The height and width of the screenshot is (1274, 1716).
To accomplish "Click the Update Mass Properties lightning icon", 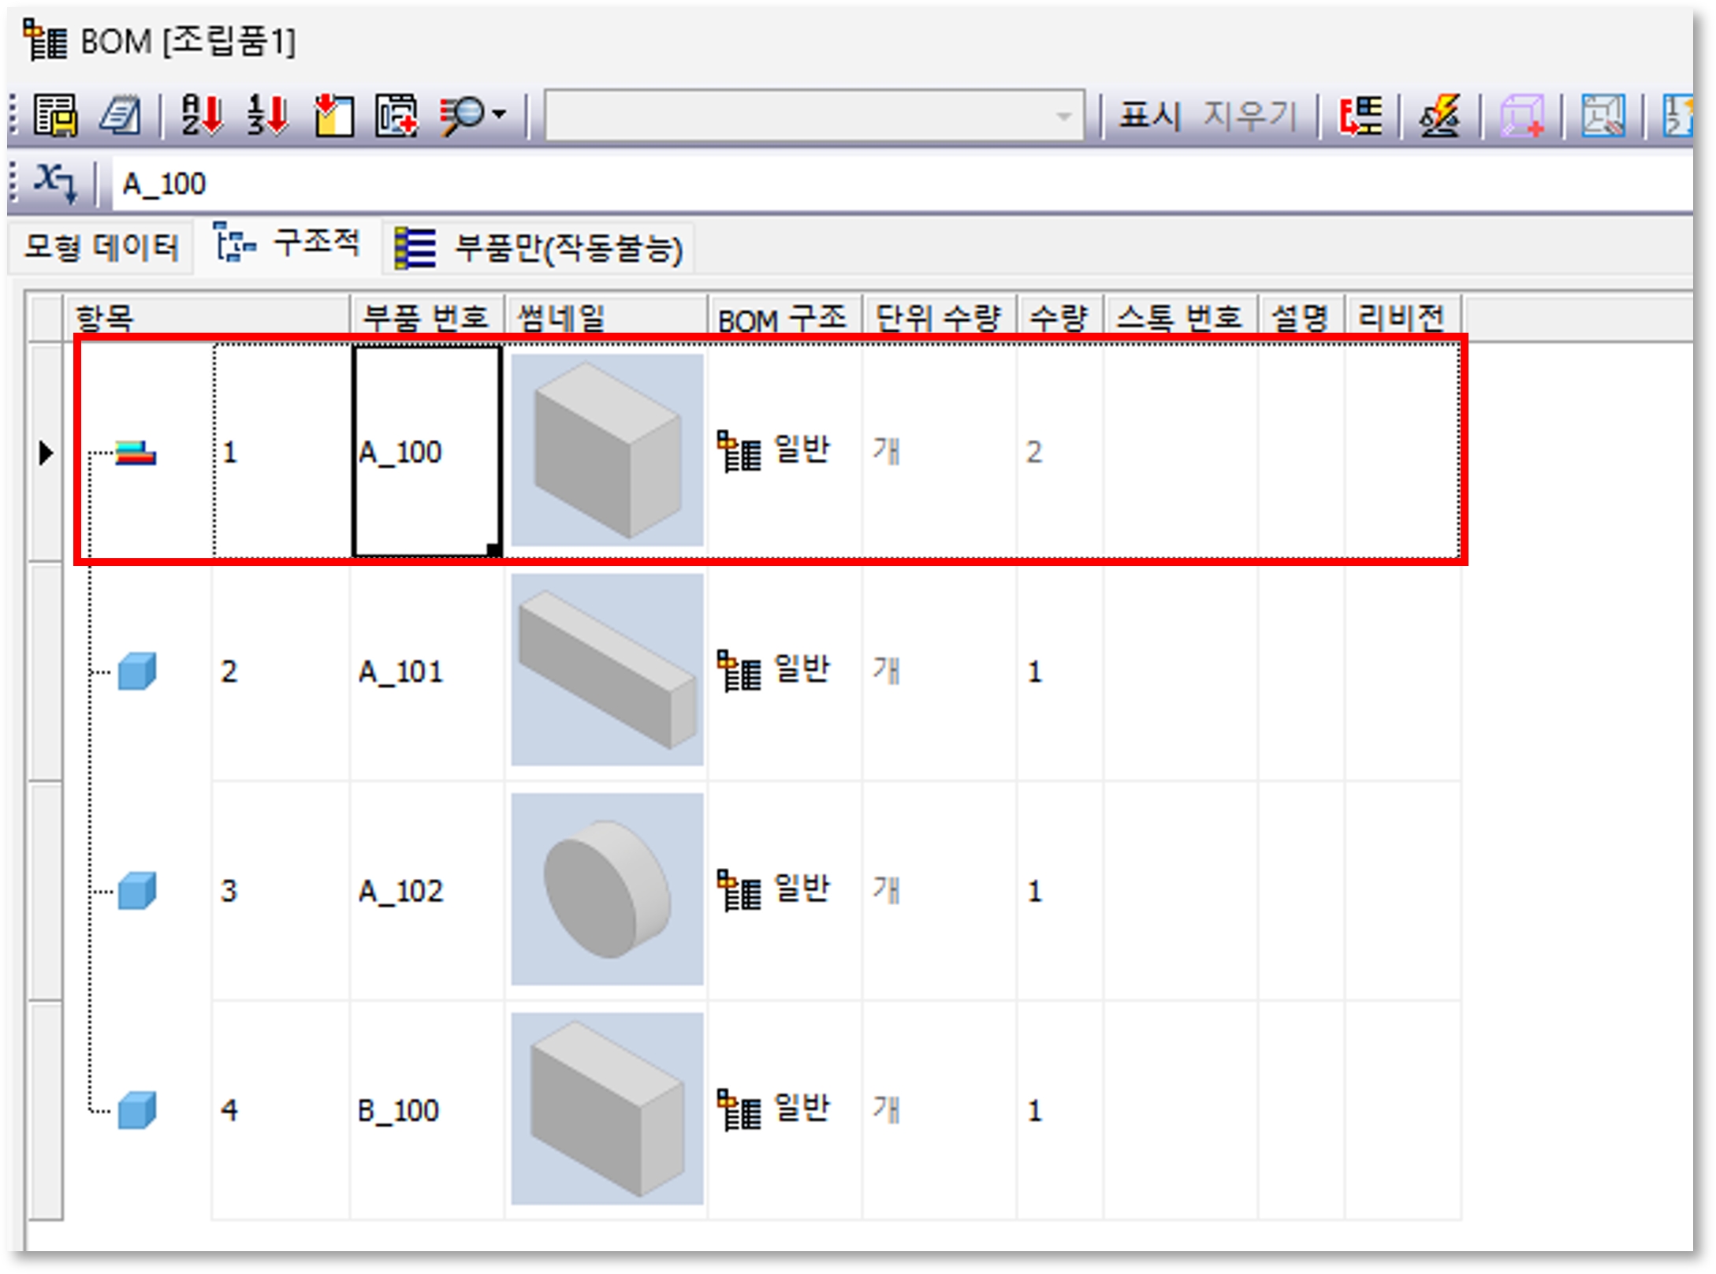I will point(1440,116).
